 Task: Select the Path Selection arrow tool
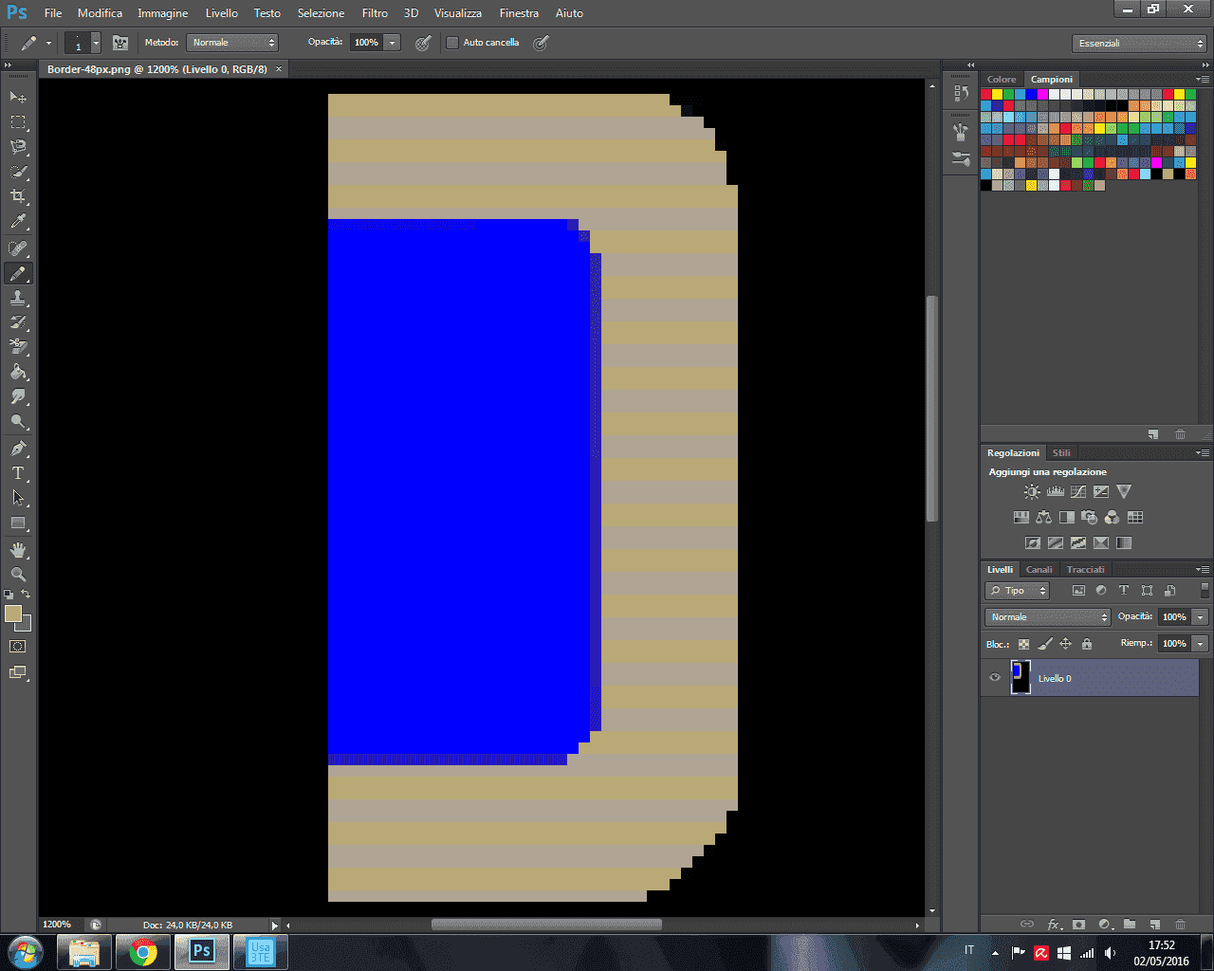[18, 498]
